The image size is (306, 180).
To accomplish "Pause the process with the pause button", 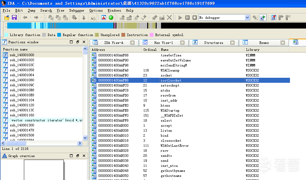I will point(187,18).
